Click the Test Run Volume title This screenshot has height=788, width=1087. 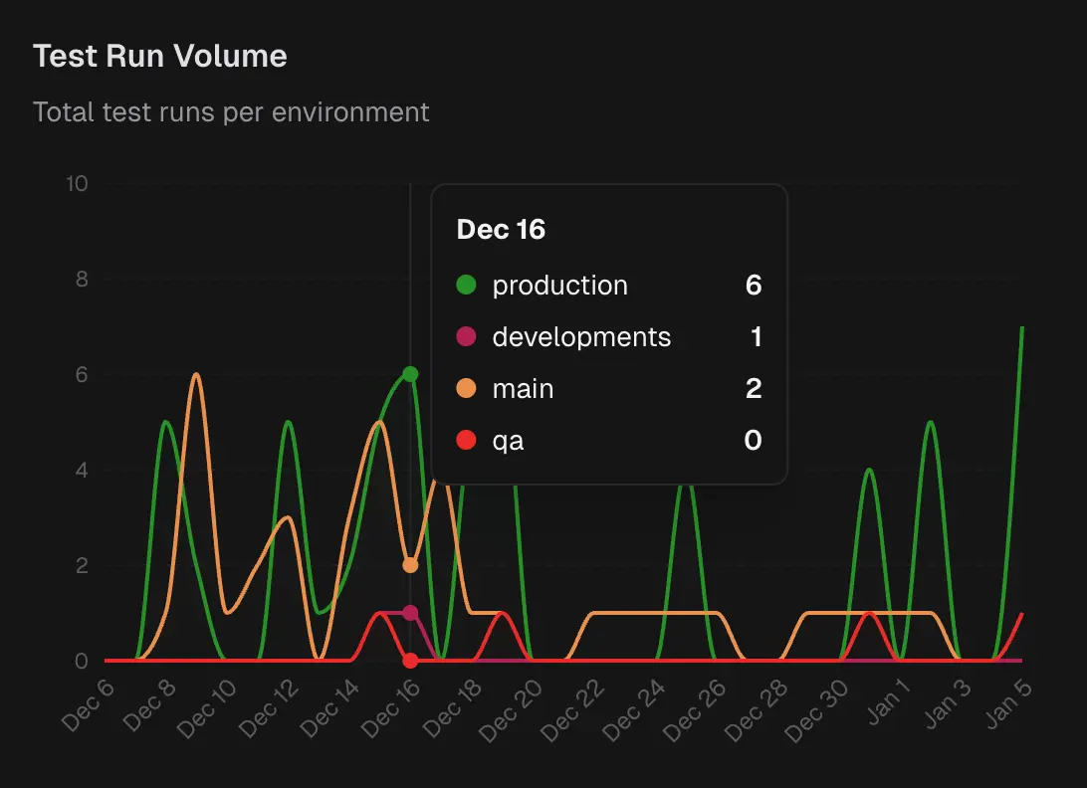160,56
